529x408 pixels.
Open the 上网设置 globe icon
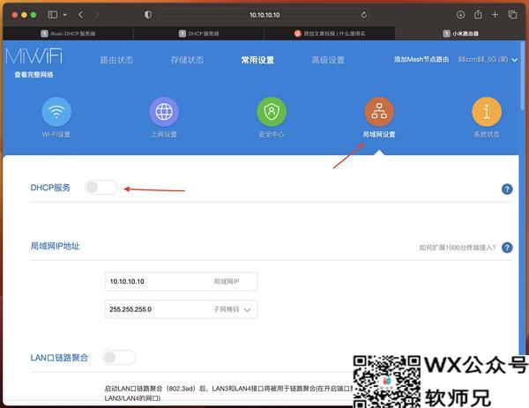164,112
